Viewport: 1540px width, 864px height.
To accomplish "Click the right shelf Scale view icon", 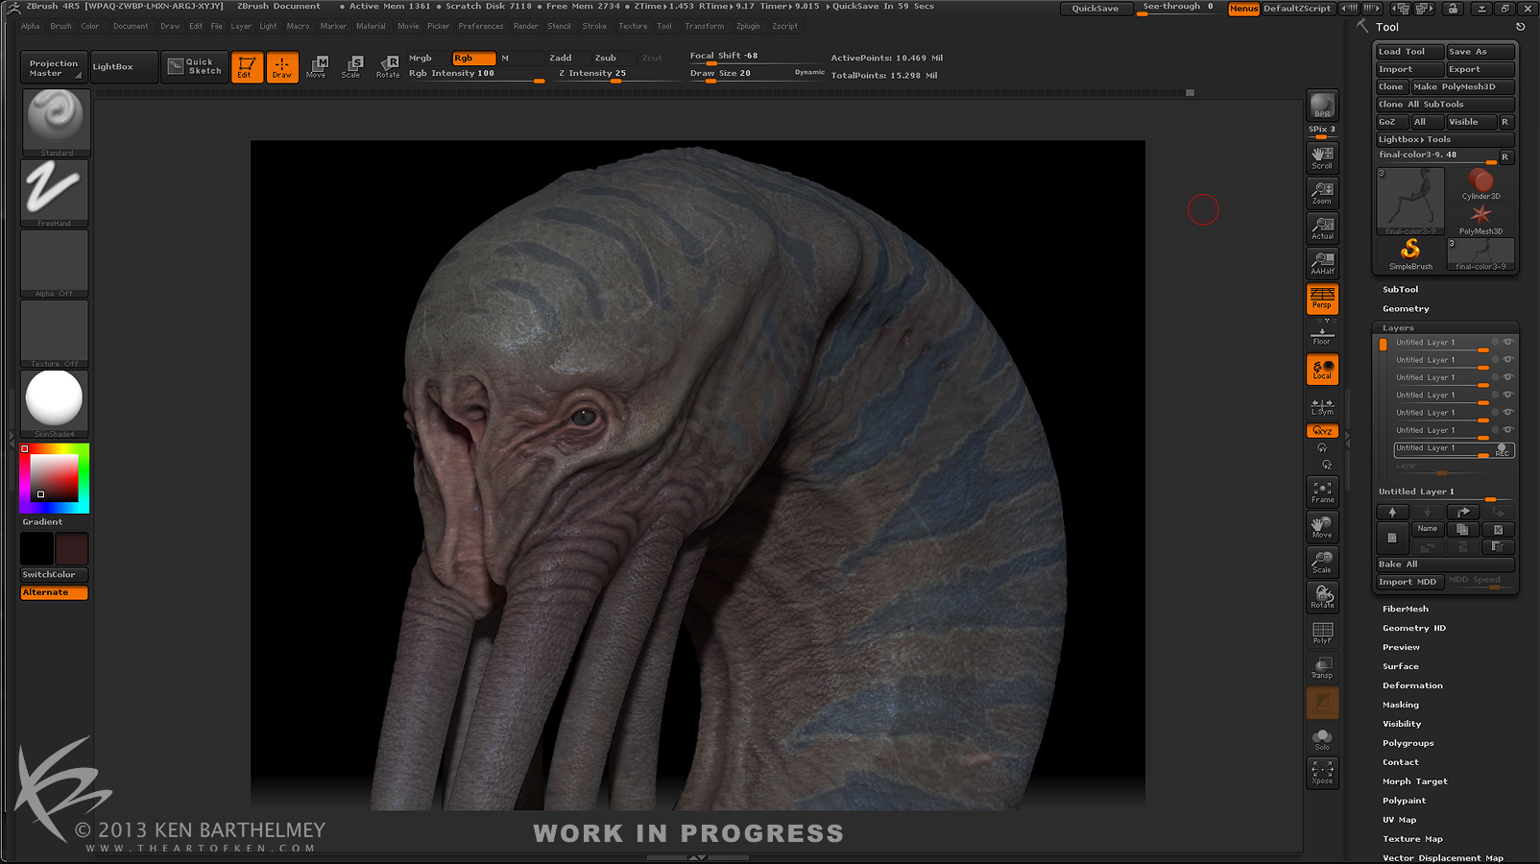I will 1322,562.
